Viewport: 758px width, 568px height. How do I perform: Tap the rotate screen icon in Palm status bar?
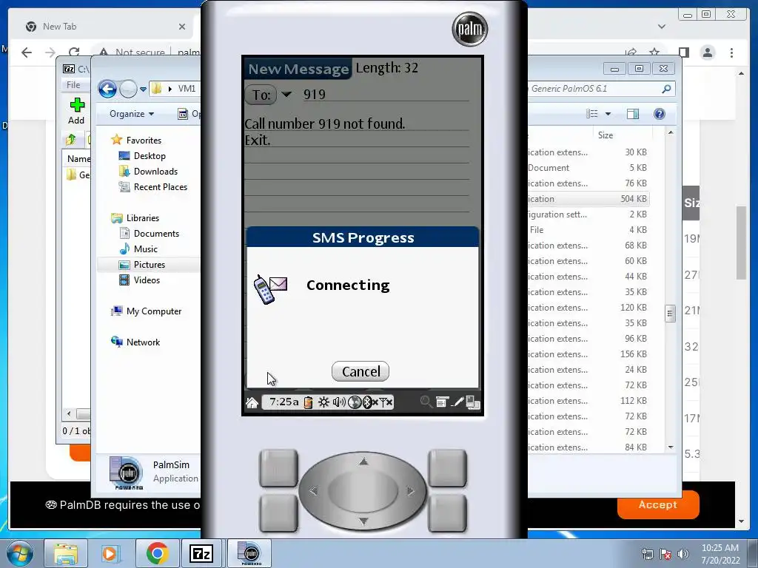[473, 402]
